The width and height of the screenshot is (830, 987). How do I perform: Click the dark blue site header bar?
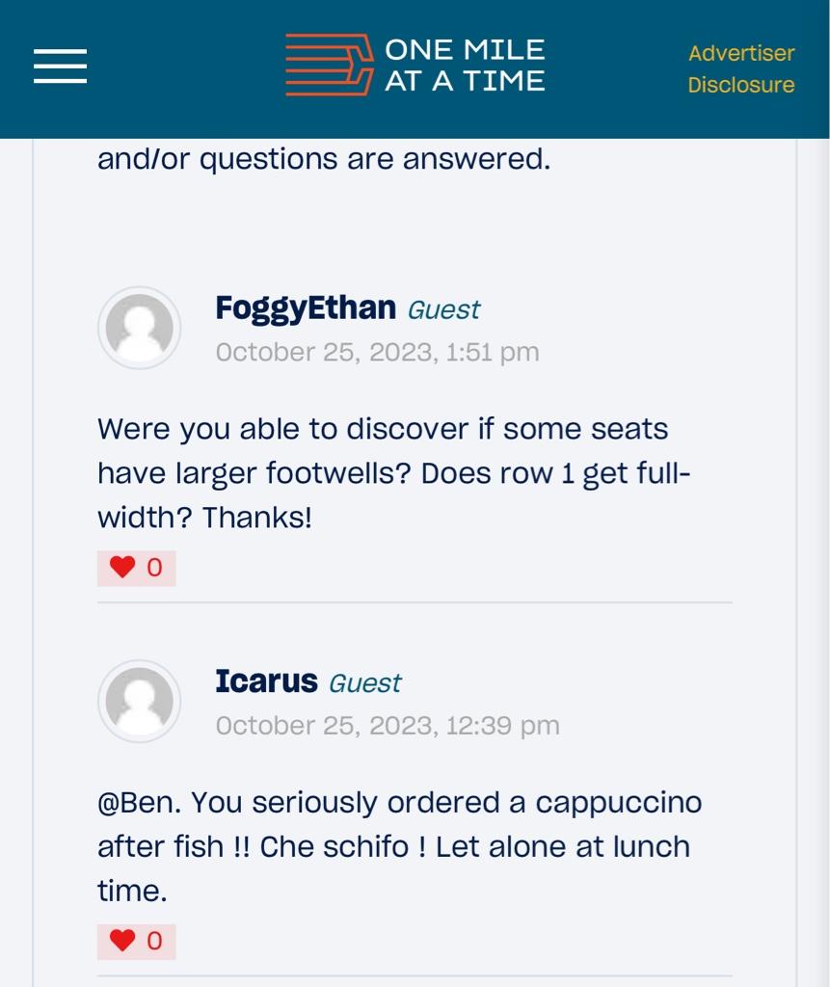(x=415, y=69)
